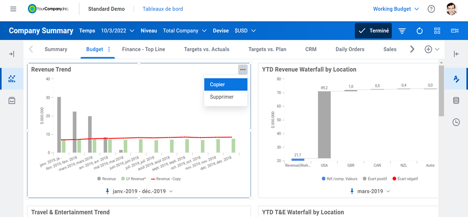Open the user profile avatar
468x217 pixels.
(x=451, y=9)
